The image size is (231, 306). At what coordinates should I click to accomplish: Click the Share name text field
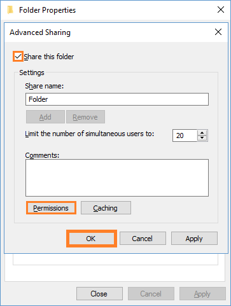coord(117,99)
